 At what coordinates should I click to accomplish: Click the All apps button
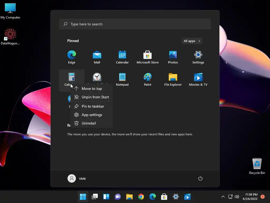[192, 41]
